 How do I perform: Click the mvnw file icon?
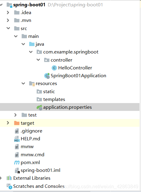click(x=17, y=147)
